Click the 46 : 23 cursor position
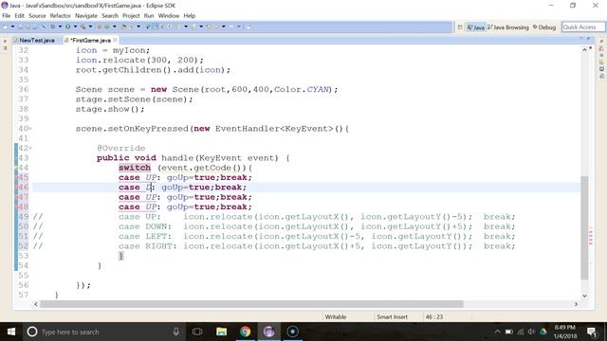This screenshot has height=341, width=607. (x=434, y=317)
